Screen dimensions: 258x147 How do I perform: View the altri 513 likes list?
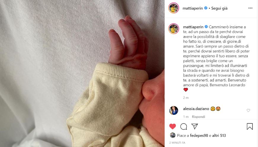219,135
